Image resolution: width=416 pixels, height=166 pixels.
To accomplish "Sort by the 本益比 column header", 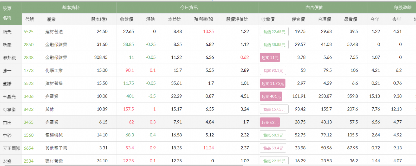I will (x=174, y=19).
